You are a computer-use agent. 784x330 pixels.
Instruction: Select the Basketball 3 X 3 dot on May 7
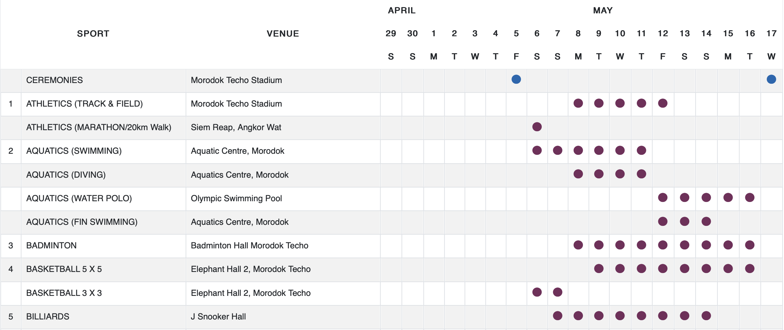[558, 292]
